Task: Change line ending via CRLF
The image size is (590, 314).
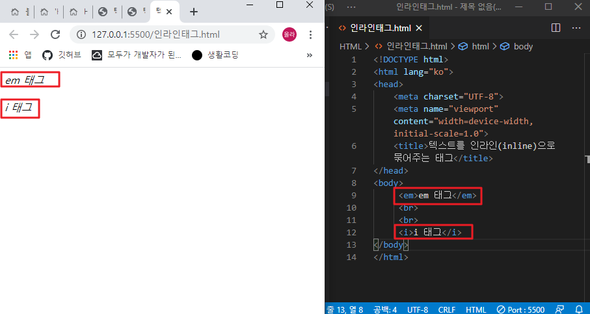Action: click(x=447, y=309)
